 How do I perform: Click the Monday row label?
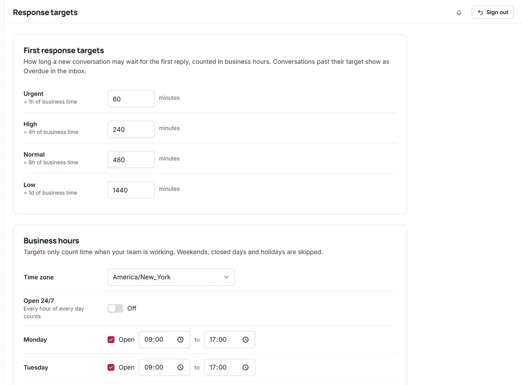[35, 340]
